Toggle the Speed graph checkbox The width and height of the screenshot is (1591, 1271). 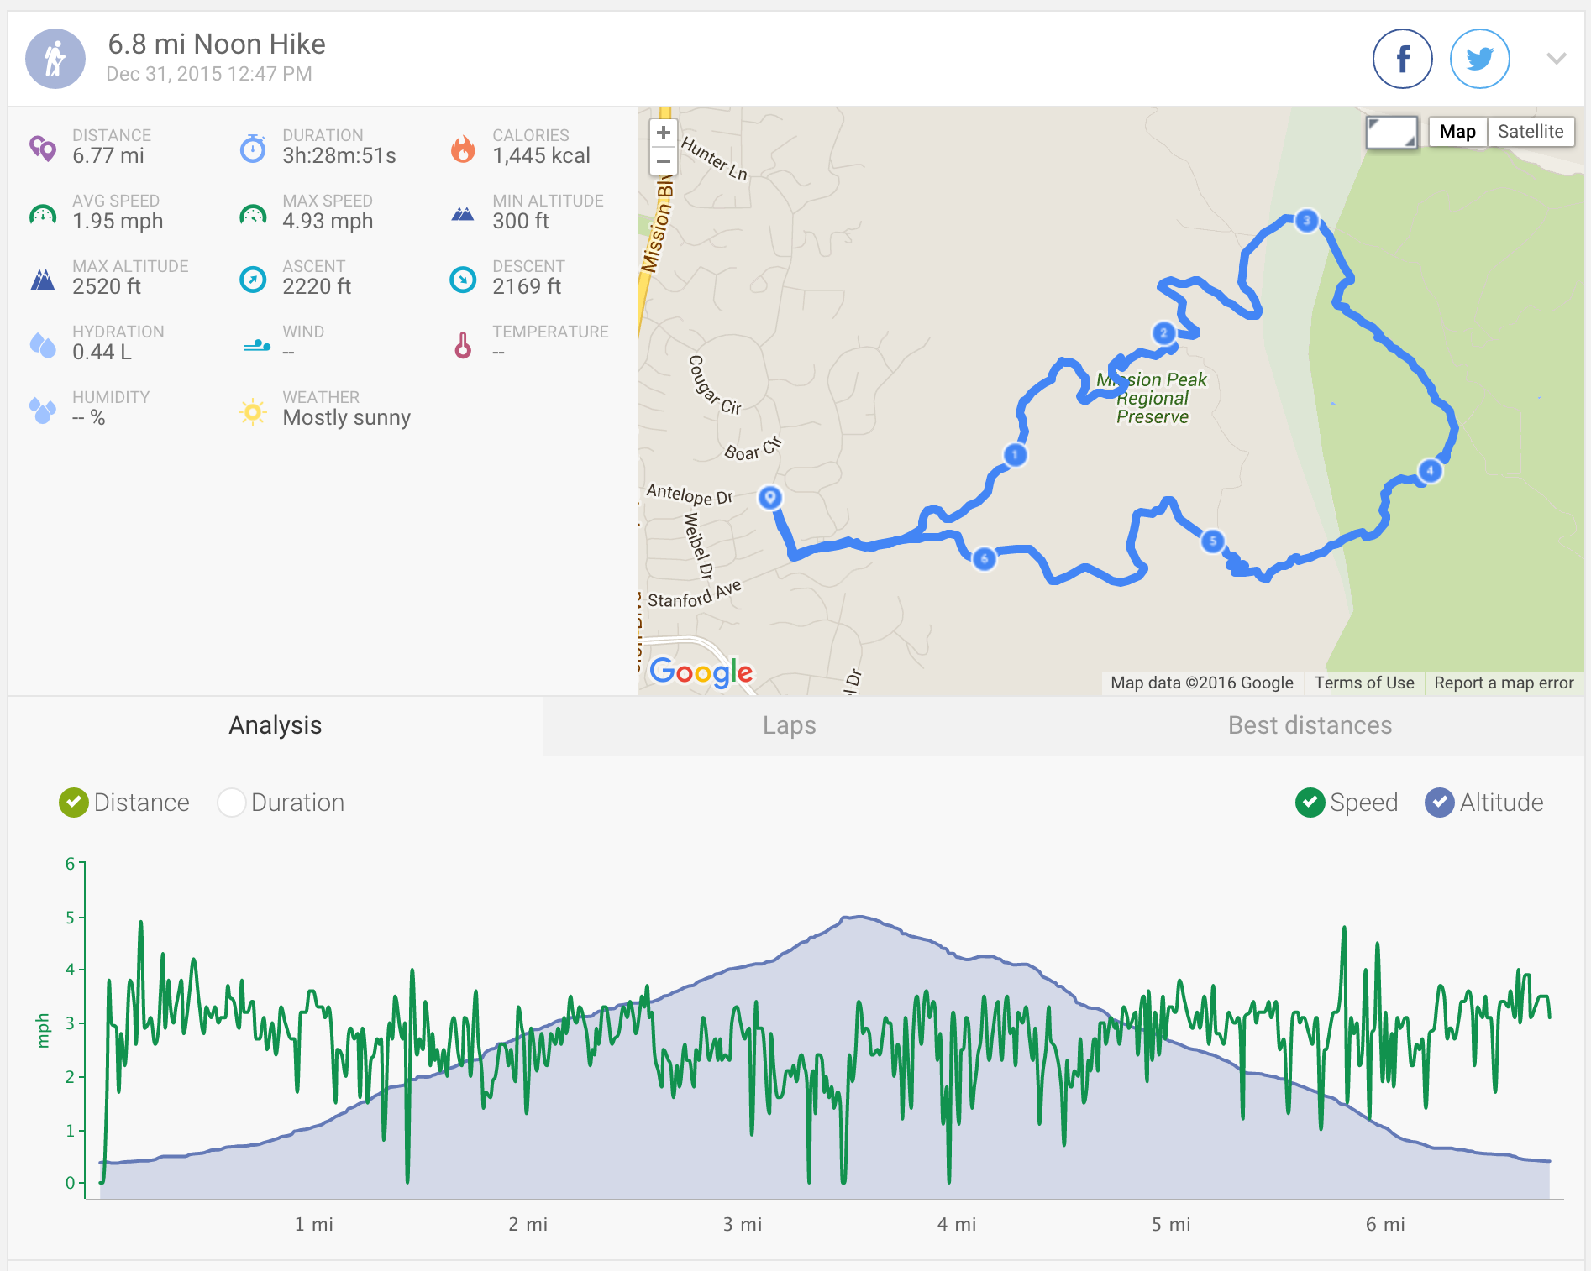[1310, 803]
